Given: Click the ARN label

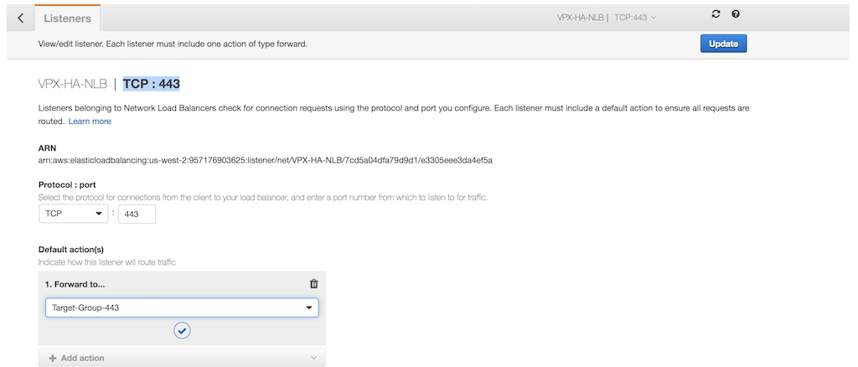Looking at the screenshot, I should tap(47, 148).
